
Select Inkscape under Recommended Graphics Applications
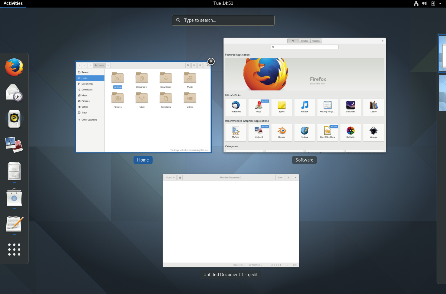pyautogui.click(x=373, y=133)
